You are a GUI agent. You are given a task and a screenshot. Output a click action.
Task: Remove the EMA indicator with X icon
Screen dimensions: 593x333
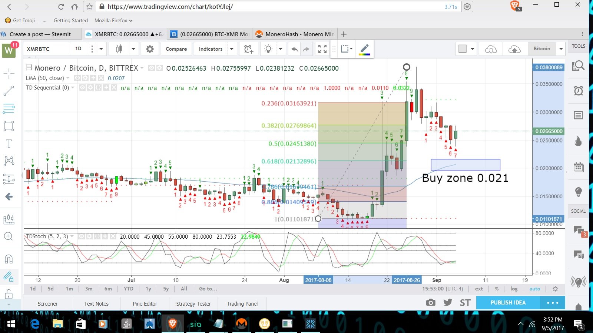101,78
